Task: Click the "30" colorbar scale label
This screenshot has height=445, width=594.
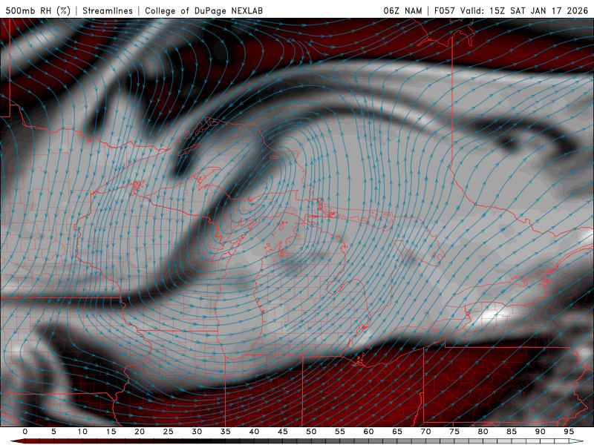Action: point(197,432)
